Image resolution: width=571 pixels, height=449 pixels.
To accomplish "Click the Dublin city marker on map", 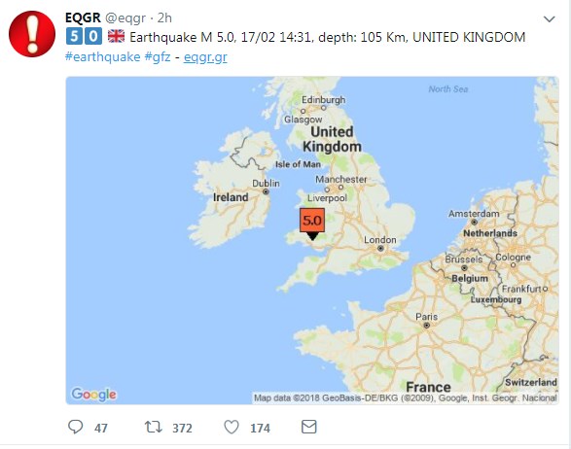I will tap(266, 191).
